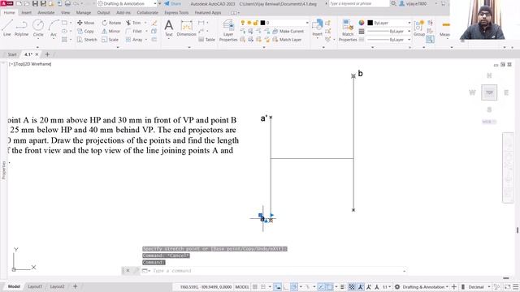Click the Customization menu icon in status bar
520x292 pixels.
(516, 286)
